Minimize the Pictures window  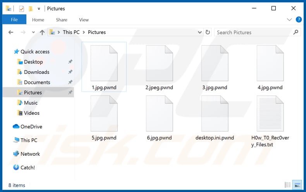tap(254, 8)
